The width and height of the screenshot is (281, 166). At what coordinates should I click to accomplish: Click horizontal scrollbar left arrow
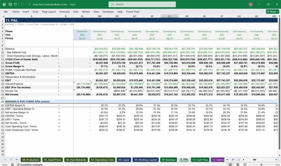point(243,160)
